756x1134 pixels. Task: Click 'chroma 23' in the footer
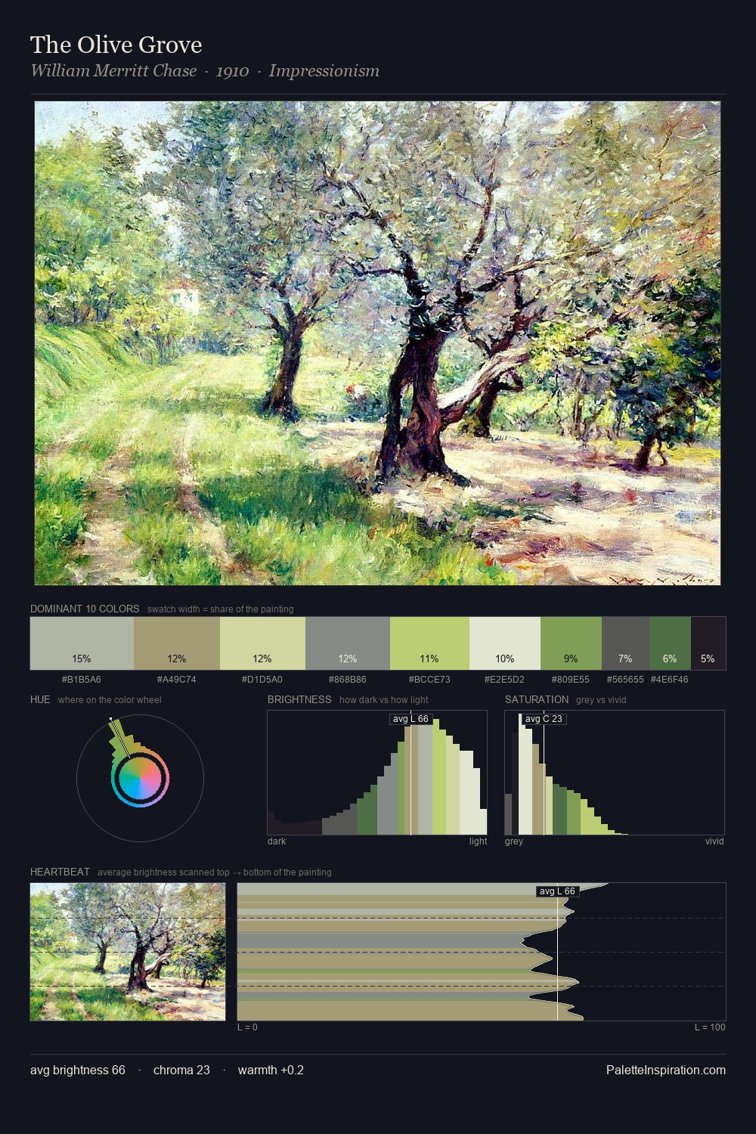tap(181, 1070)
